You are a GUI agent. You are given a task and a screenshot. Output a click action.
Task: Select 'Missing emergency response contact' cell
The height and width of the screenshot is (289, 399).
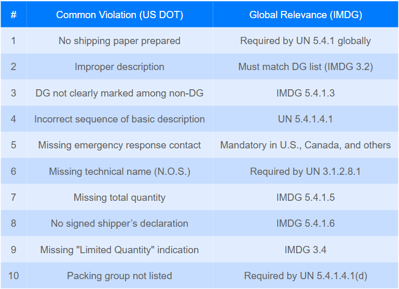(120, 145)
